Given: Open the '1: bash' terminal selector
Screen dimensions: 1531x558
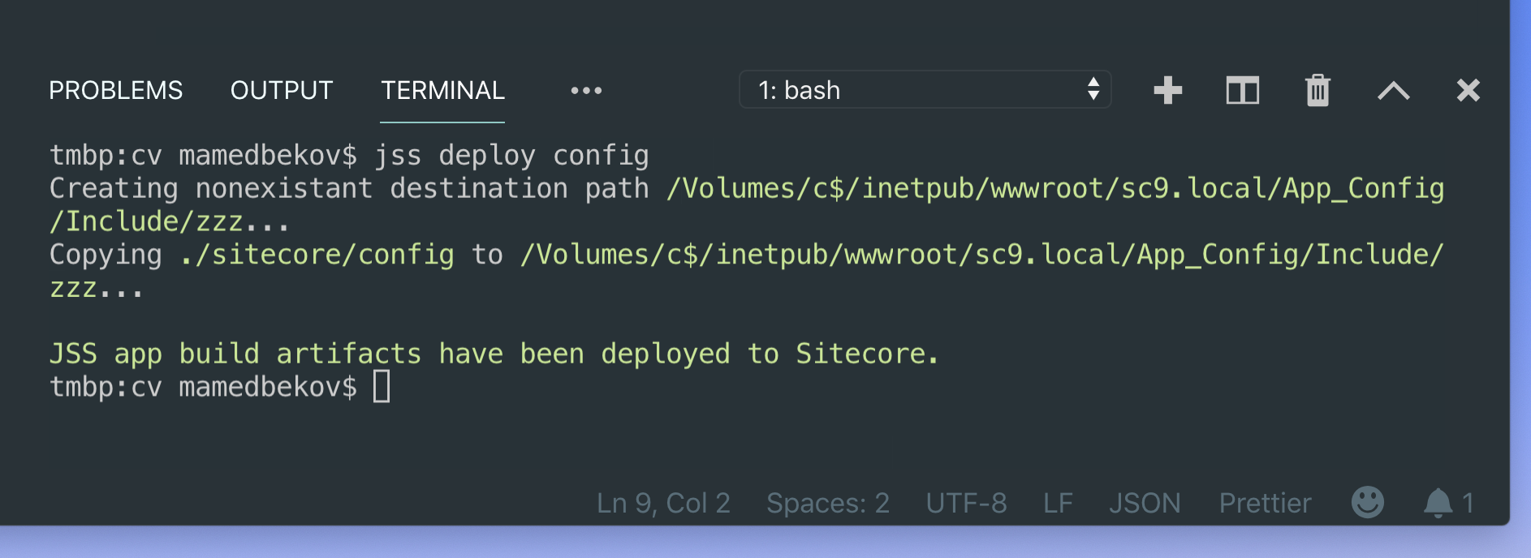Looking at the screenshot, I should (893, 91).
